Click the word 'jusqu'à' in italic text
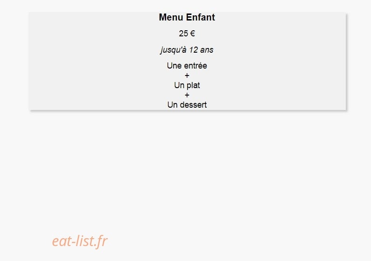This screenshot has height=261, width=371. click(x=174, y=50)
